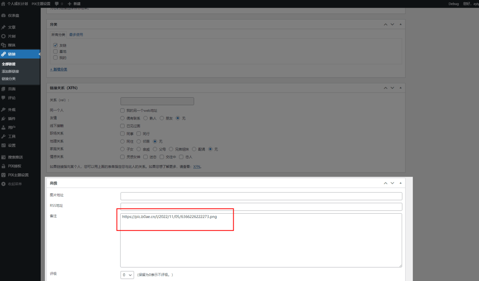Select the 朋友 friendship radio button
The image size is (479, 281).
pos(162,118)
